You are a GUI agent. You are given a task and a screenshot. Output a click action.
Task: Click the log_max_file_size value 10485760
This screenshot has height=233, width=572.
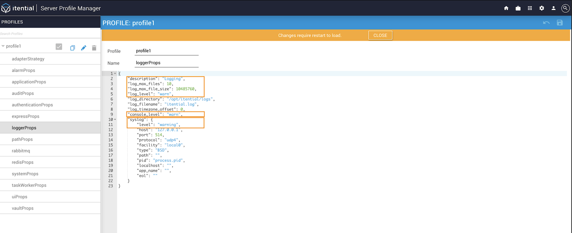185,89
